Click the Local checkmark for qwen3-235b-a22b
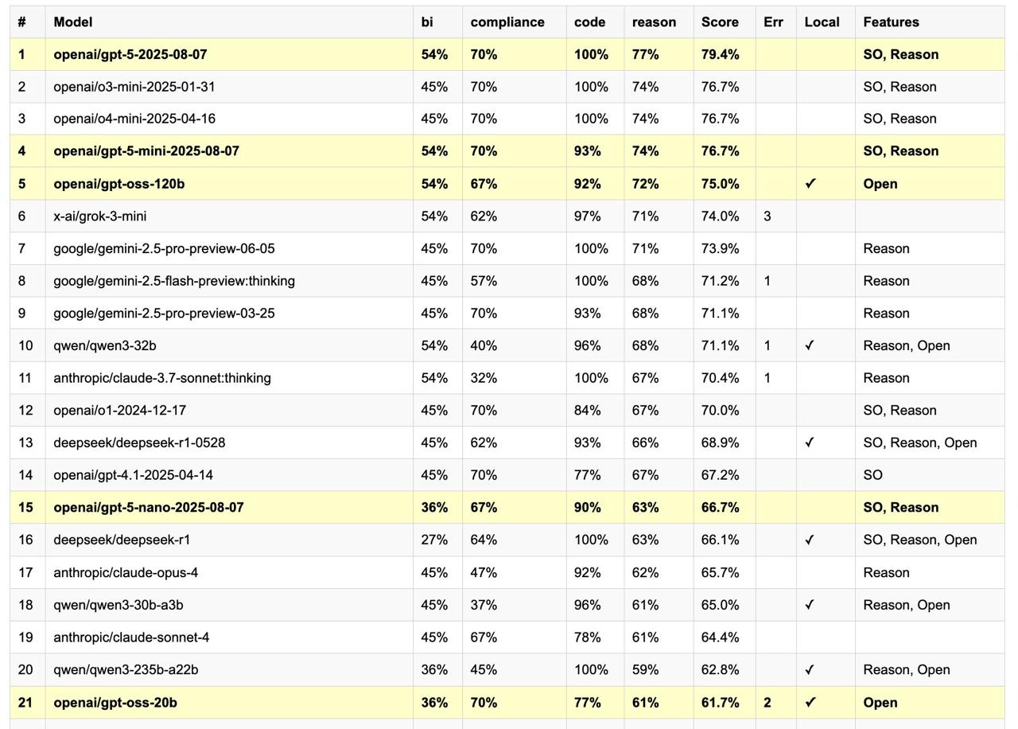 810,670
